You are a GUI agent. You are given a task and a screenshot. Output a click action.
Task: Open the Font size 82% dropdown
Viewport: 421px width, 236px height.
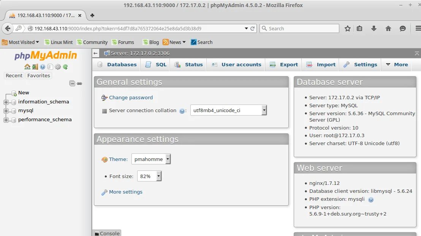149,176
